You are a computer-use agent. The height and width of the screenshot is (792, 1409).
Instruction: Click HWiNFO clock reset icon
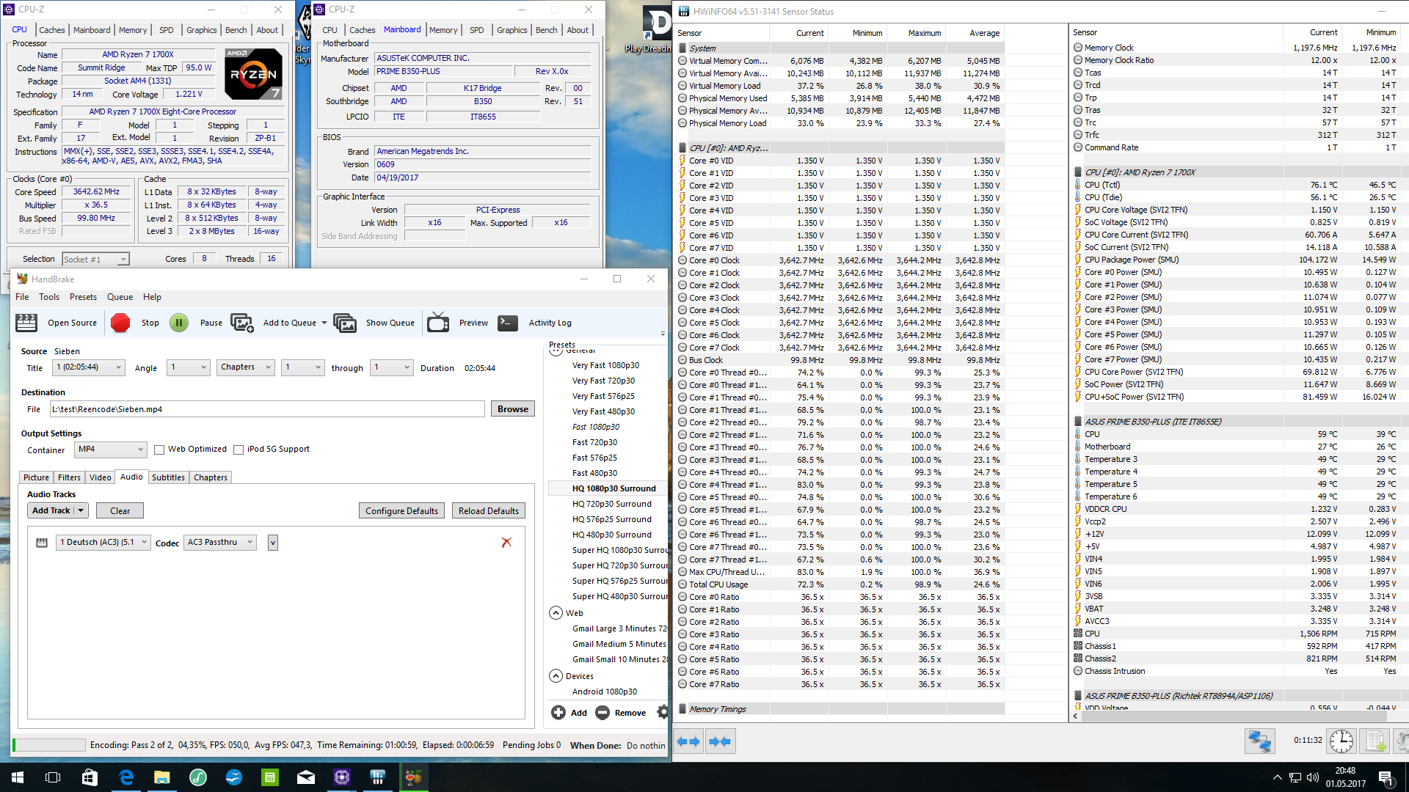tap(1341, 741)
